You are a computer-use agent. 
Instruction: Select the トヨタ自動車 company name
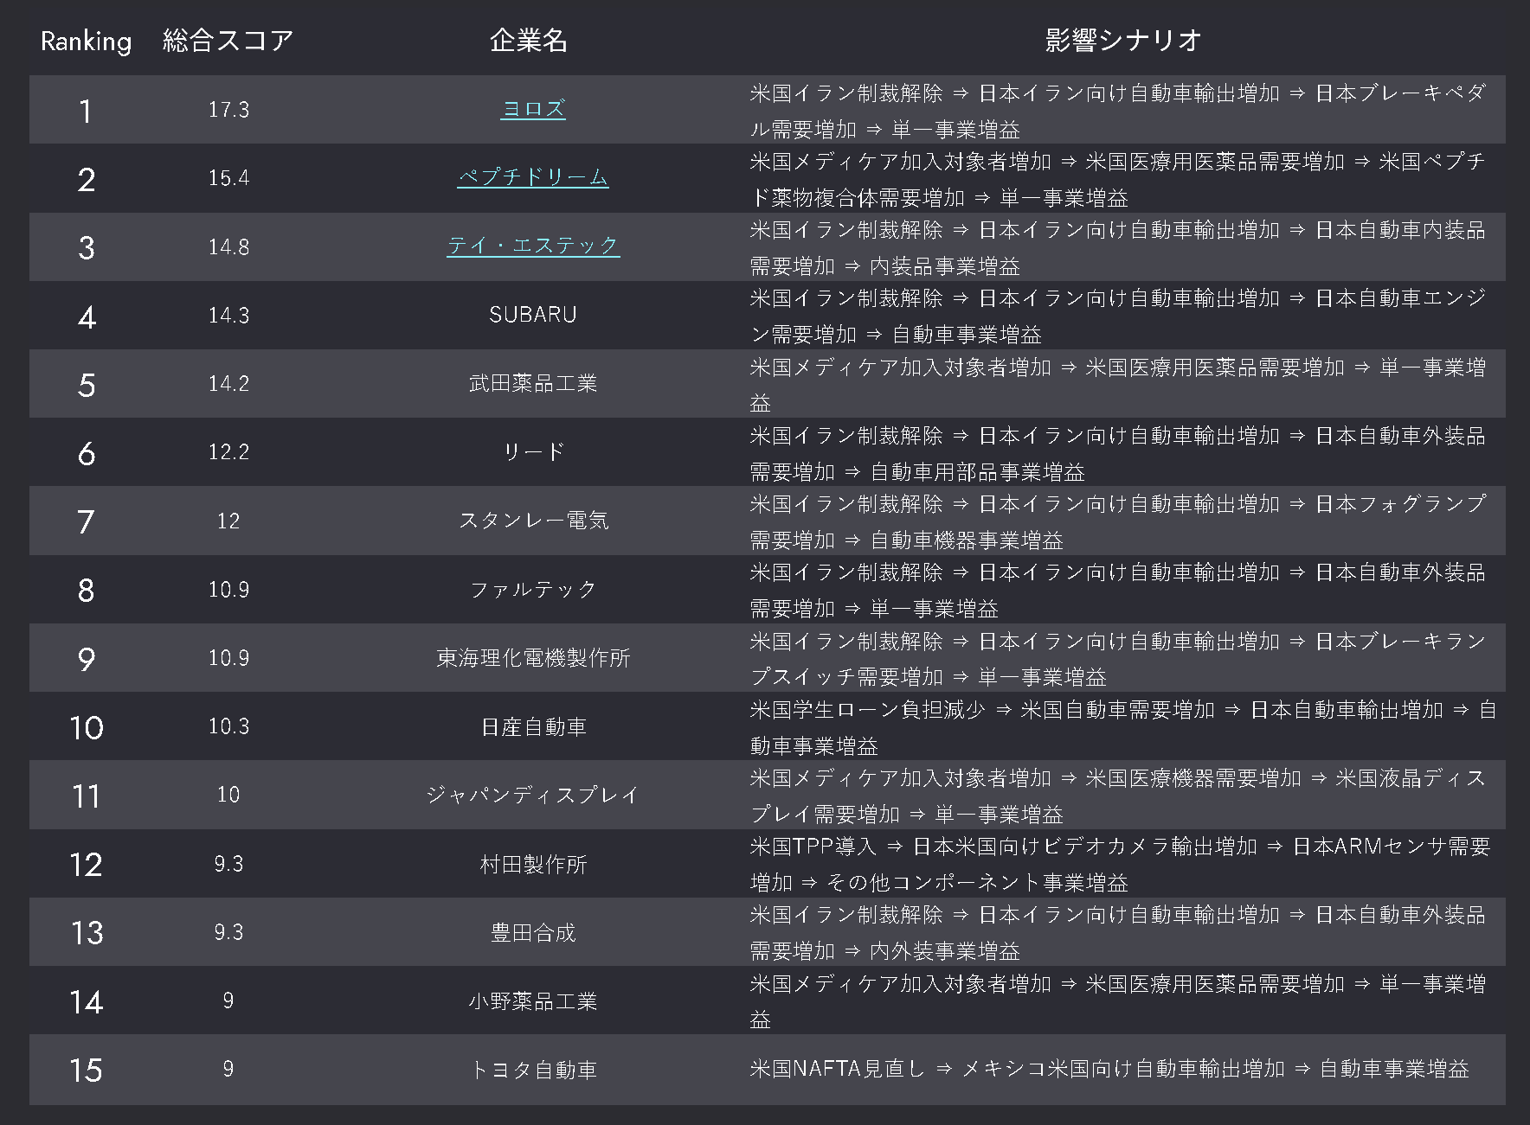tap(533, 1070)
